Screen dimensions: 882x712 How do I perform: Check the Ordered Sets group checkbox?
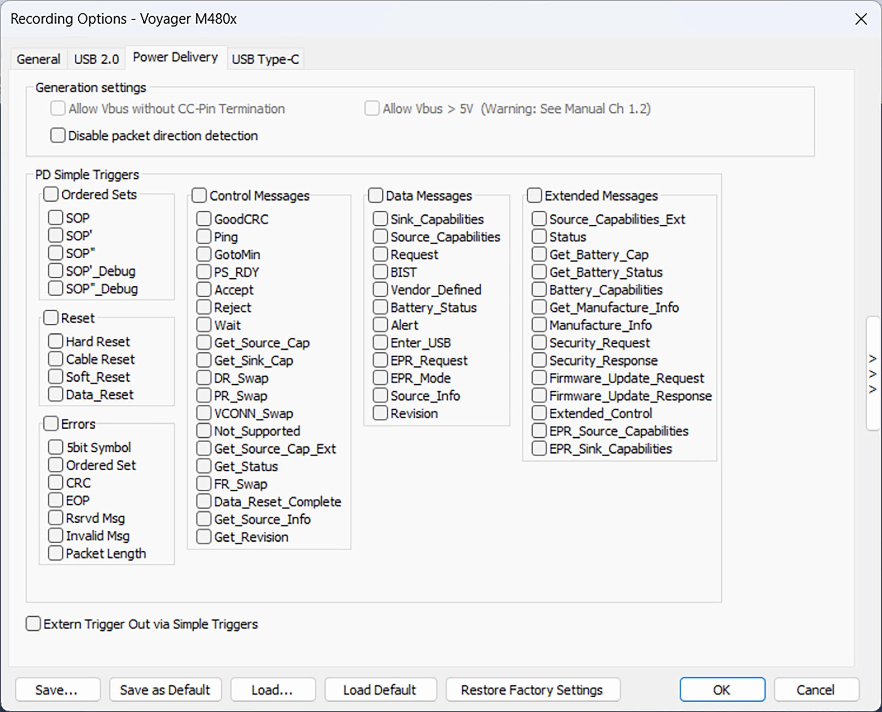51,194
